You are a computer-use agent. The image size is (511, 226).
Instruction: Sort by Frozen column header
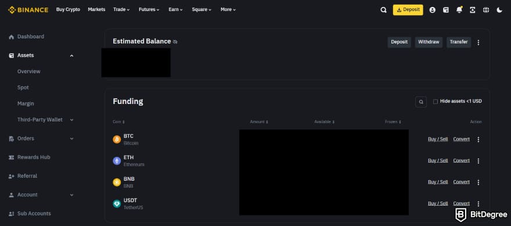click(393, 121)
